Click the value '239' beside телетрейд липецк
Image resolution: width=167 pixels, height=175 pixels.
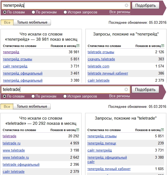(x=161, y=143)
